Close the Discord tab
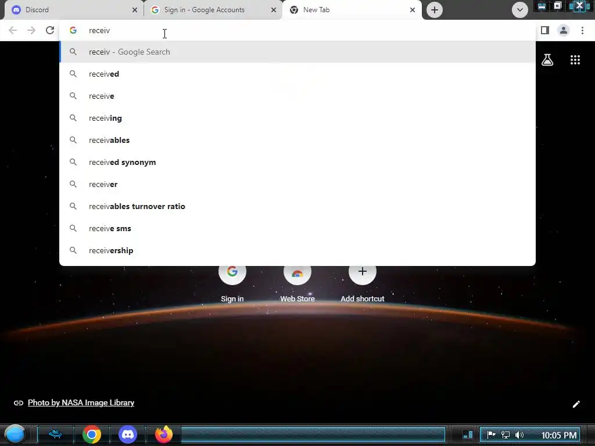Image resolution: width=595 pixels, height=446 pixels. point(135,10)
